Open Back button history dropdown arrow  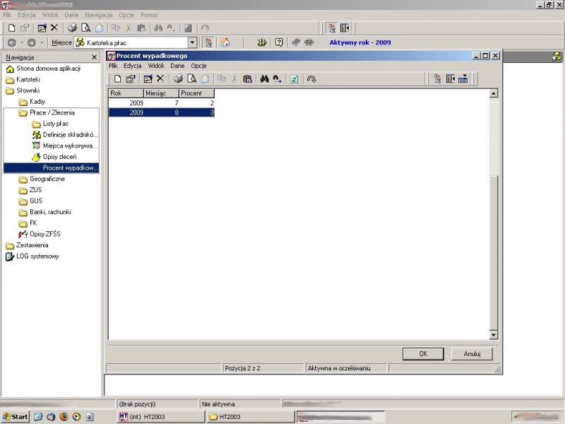(x=22, y=42)
